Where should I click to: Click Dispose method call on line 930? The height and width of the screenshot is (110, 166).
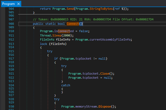click(x=105, y=106)
